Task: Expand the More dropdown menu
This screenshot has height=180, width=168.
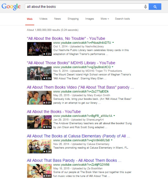Action: pyautogui.click(x=105, y=19)
